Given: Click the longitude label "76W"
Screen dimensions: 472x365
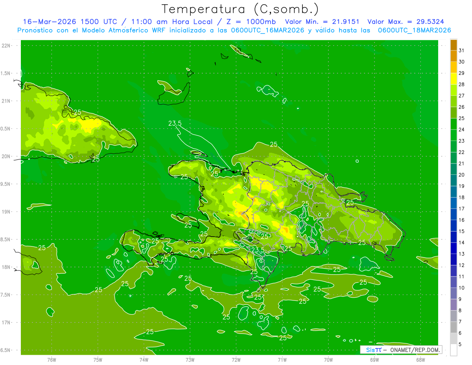Looking at the screenshot, I should (x=52, y=360).
